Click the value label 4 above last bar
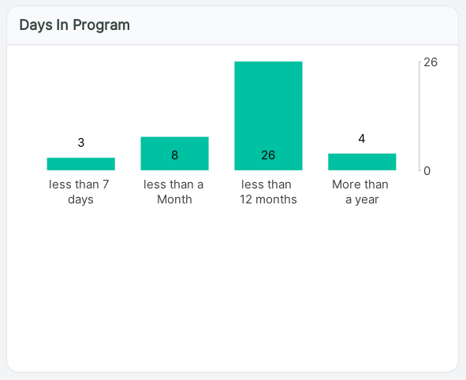This screenshot has height=380, width=466. (x=362, y=139)
